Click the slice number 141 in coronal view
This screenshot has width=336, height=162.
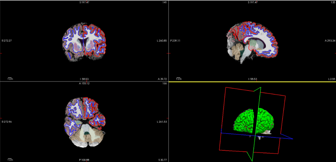pyautogui.click(x=165, y=2)
